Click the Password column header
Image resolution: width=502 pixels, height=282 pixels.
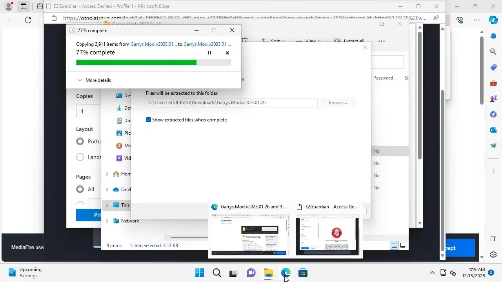coord(385,78)
